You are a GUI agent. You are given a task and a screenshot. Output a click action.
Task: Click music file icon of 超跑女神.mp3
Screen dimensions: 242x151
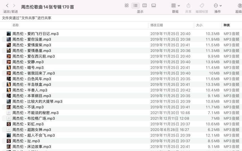tap(9, 130)
